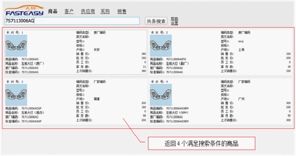Image resolution: width=296 pixels, height=156 pixels.
Task: Click product name 左前大灯（原厂）
Action: tap(33, 64)
